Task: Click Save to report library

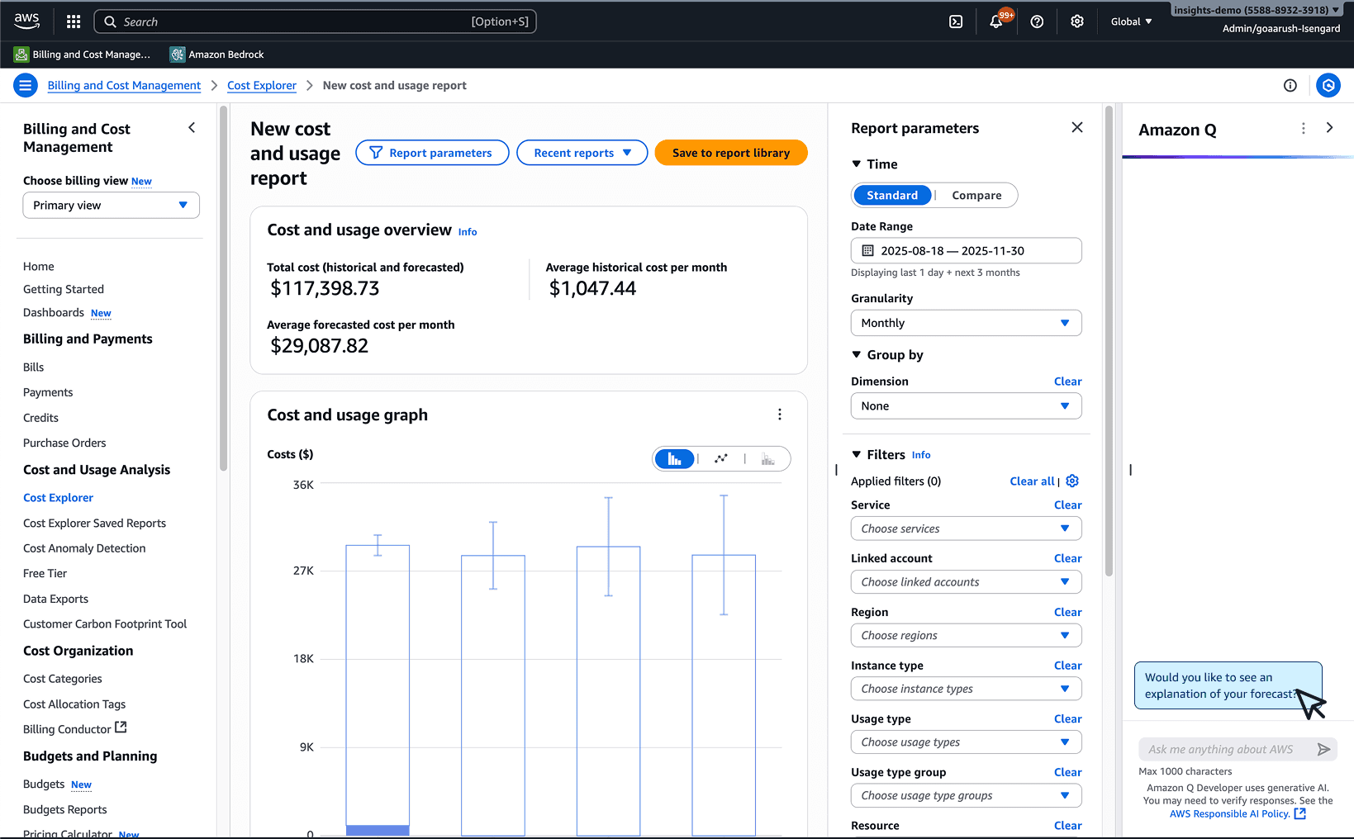Action: [731, 153]
